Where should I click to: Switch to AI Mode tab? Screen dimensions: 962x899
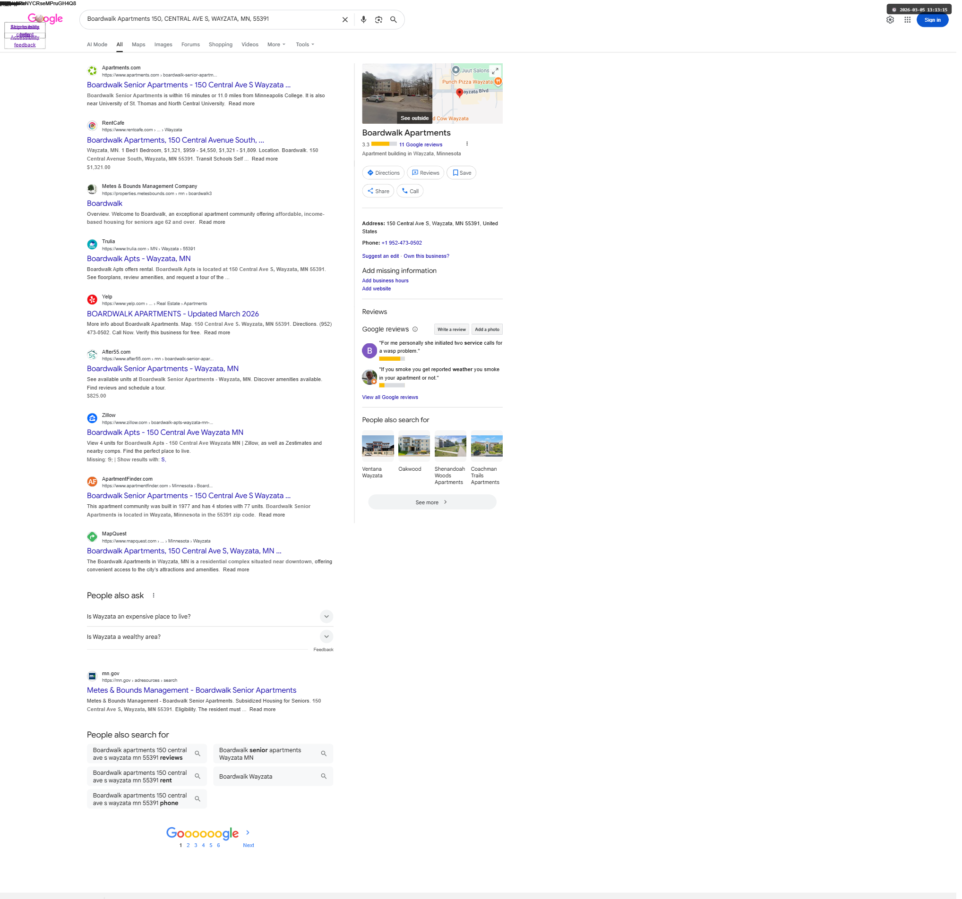pyautogui.click(x=98, y=45)
